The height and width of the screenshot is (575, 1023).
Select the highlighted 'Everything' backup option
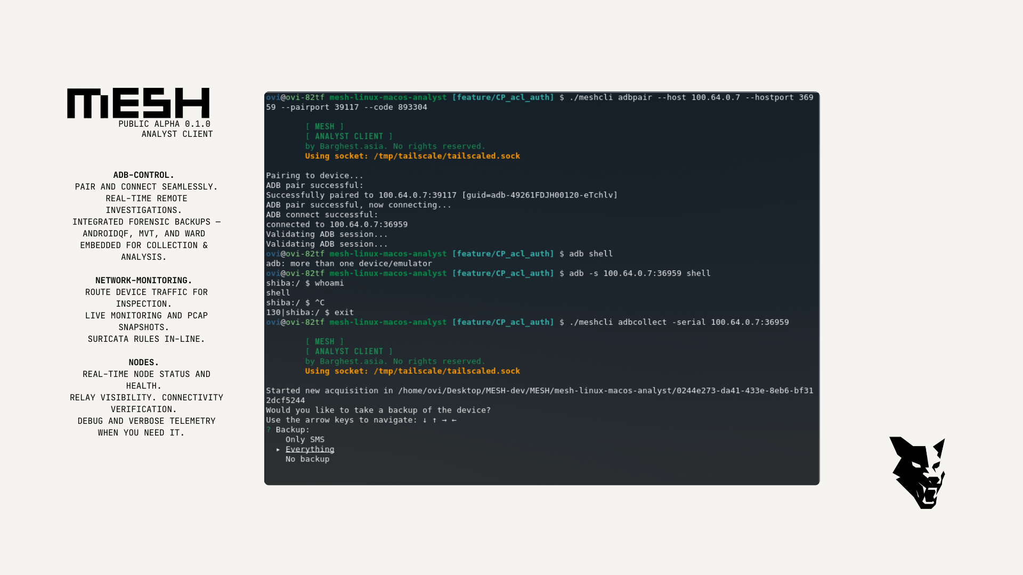310,449
